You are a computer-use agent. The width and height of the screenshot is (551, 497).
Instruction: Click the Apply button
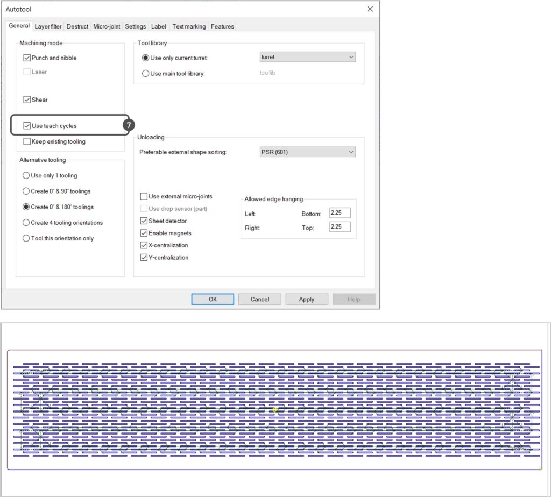307,300
